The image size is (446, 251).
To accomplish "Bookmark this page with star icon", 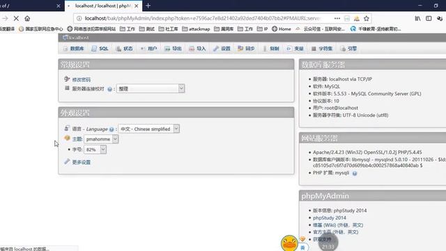I will (x=367, y=19).
